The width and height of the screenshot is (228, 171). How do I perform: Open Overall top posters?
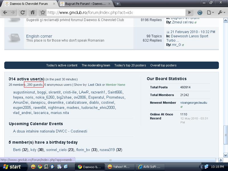pos(163,65)
